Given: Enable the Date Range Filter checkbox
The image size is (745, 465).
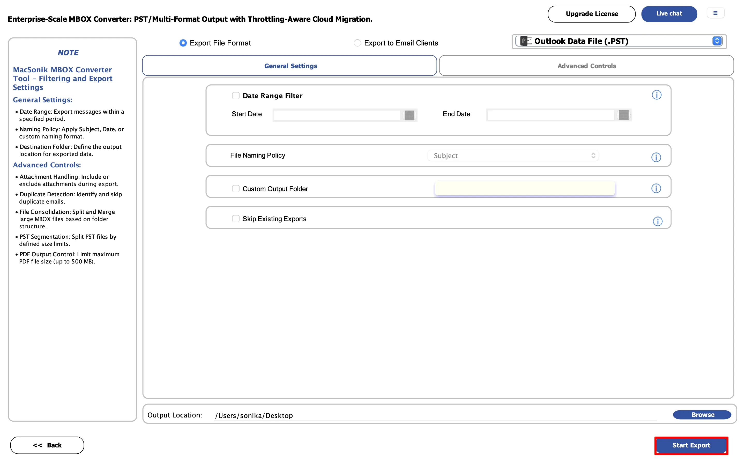Looking at the screenshot, I should click(236, 96).
